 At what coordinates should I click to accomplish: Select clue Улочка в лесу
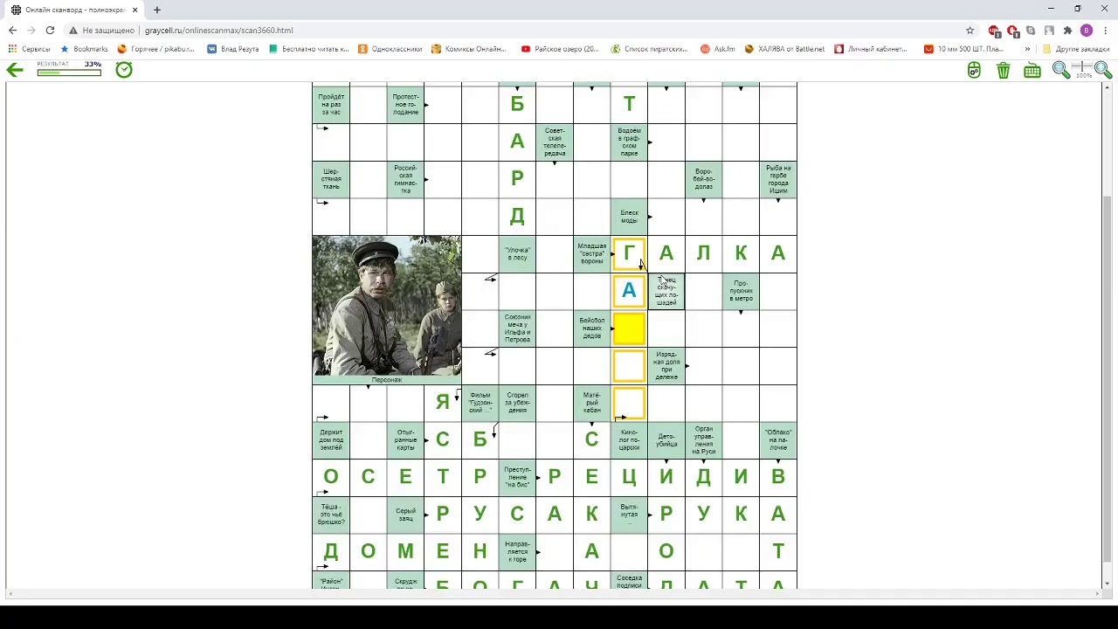(517, 254)
